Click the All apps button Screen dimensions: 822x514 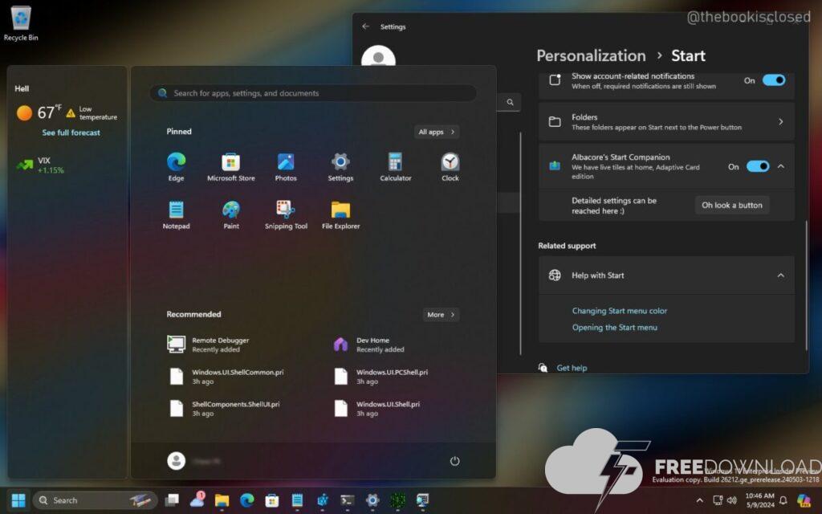437,132
